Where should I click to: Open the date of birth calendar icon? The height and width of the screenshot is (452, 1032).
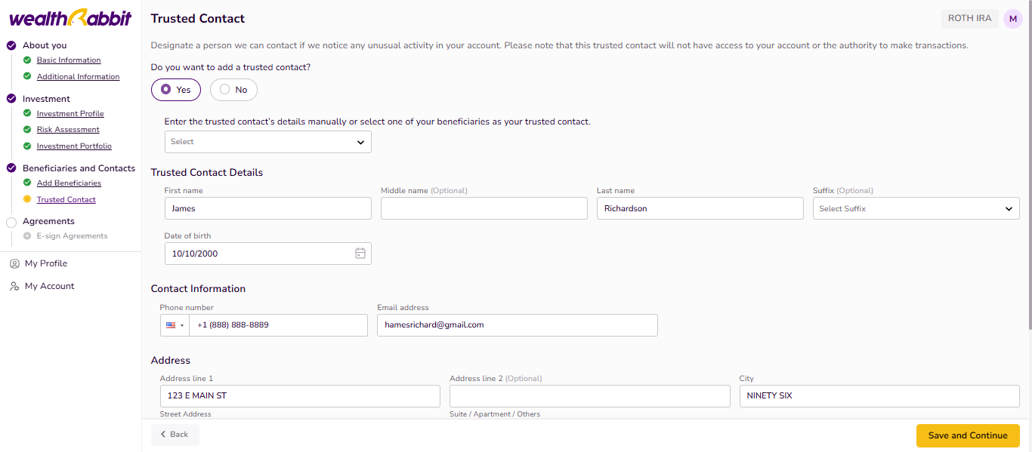[360, 254]
